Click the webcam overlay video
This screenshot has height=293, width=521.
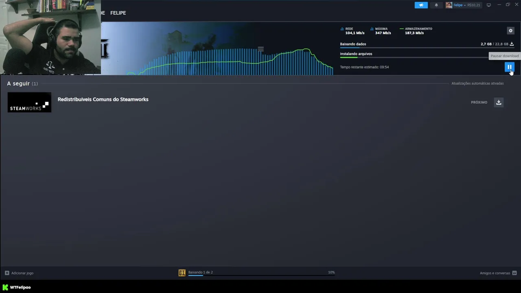(50, 37)
